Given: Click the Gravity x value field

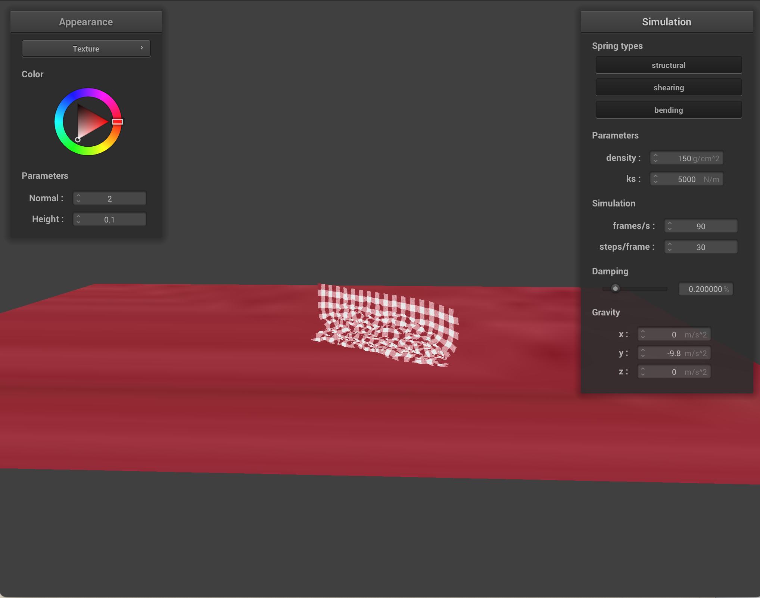Looking at the screenshot, I should (674, 334).
